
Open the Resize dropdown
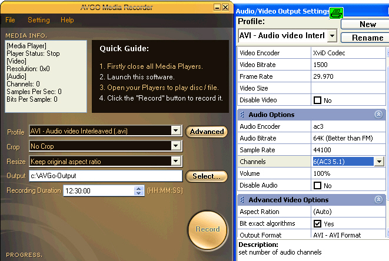point(176,161)
